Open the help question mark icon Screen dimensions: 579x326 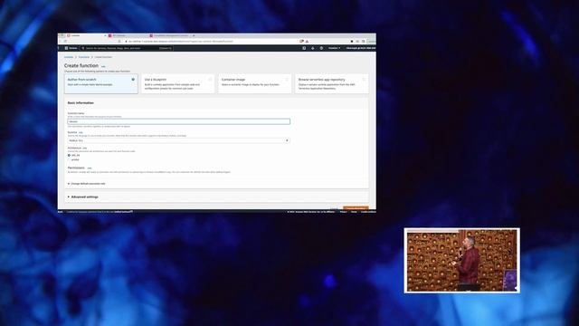click(321, 48)
